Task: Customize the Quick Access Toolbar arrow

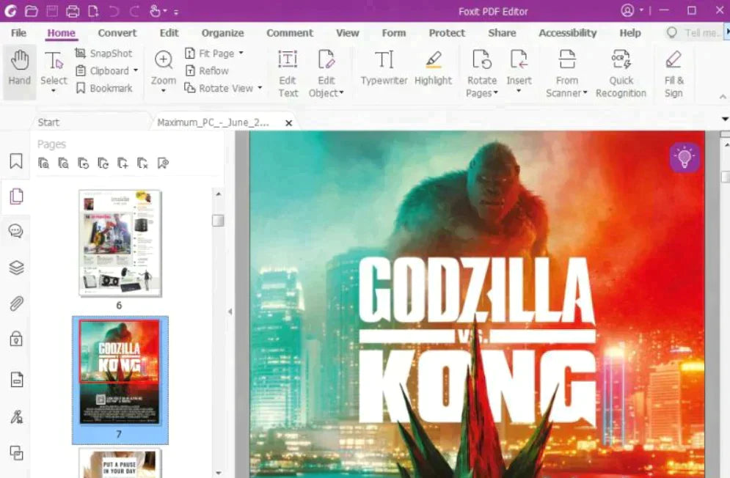Action: tap(176, 12)
